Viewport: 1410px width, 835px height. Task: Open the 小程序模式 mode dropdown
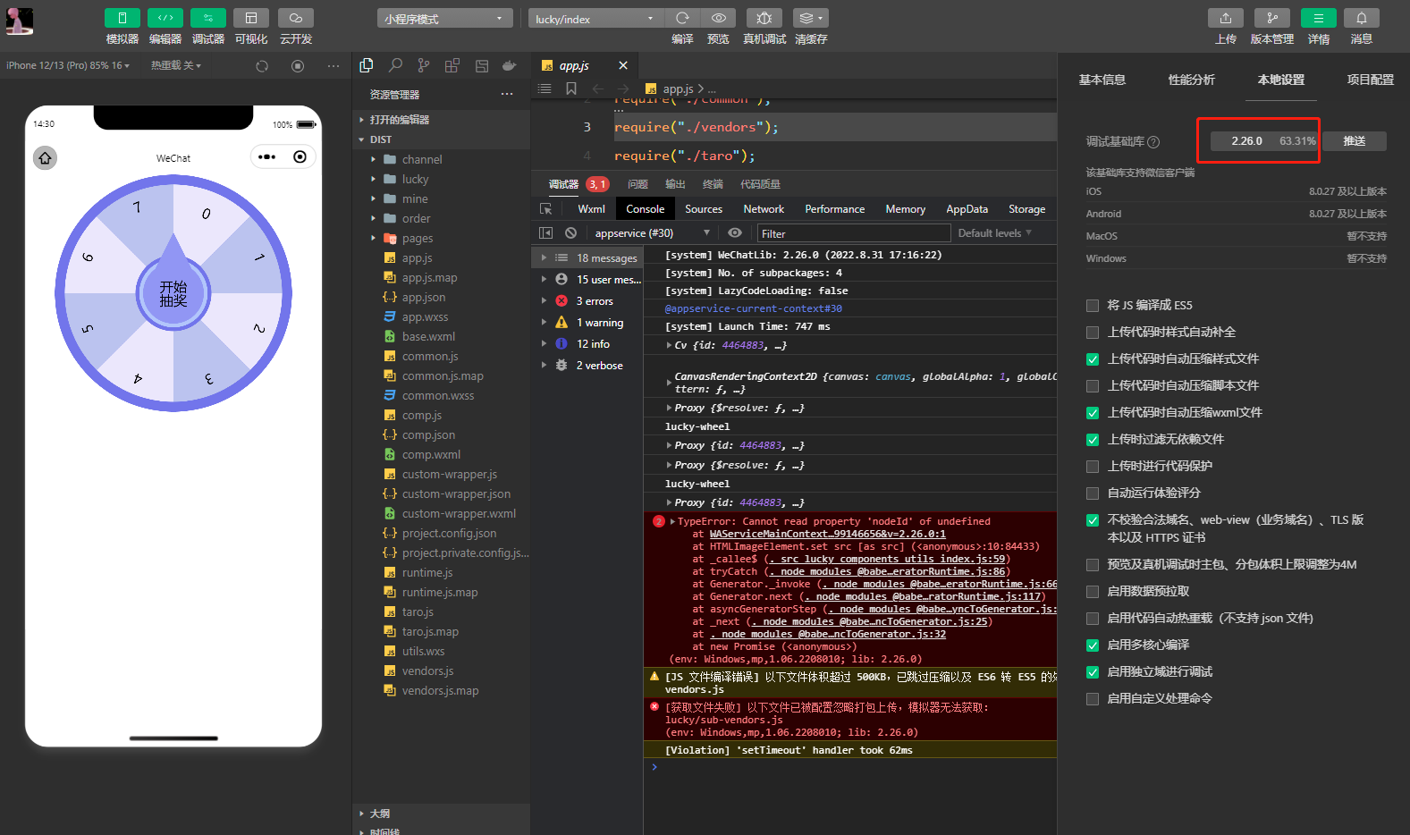point(444,19)
